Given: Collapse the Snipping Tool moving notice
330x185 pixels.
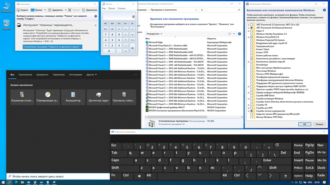Looking at the screenshot, I should pyautogui.click(x=96, y=25).
